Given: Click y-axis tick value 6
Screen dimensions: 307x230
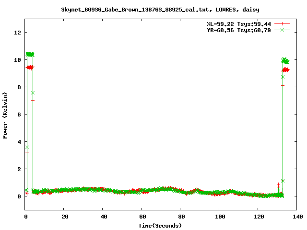Looking at the screenshot, I should click(x=19, y=115).
